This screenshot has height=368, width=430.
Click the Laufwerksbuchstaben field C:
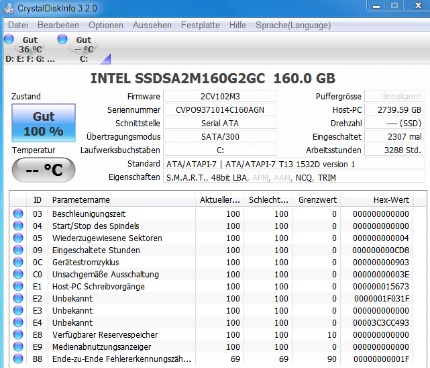(x=220, y=150)
